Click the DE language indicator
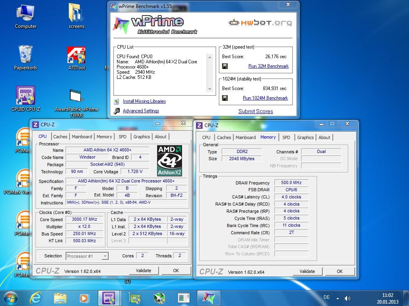The height and width of the screenshot is (306, 409). point(327,297)
